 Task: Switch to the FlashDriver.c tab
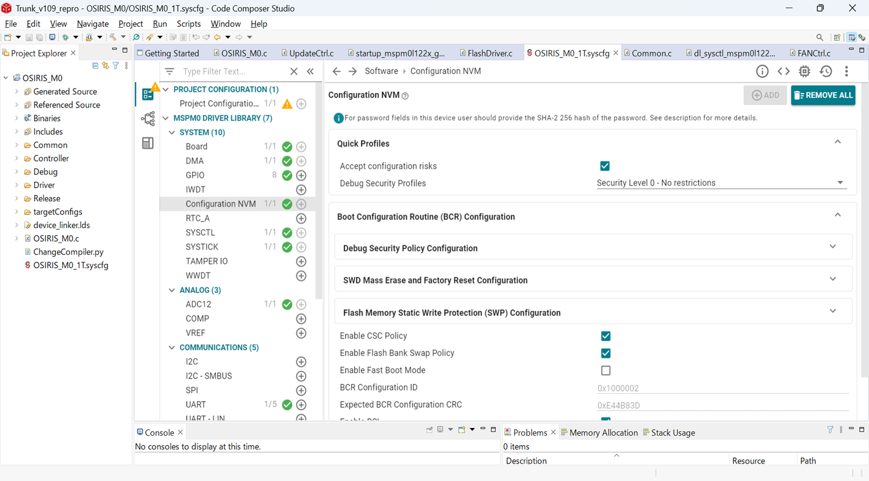pos(490,53)
